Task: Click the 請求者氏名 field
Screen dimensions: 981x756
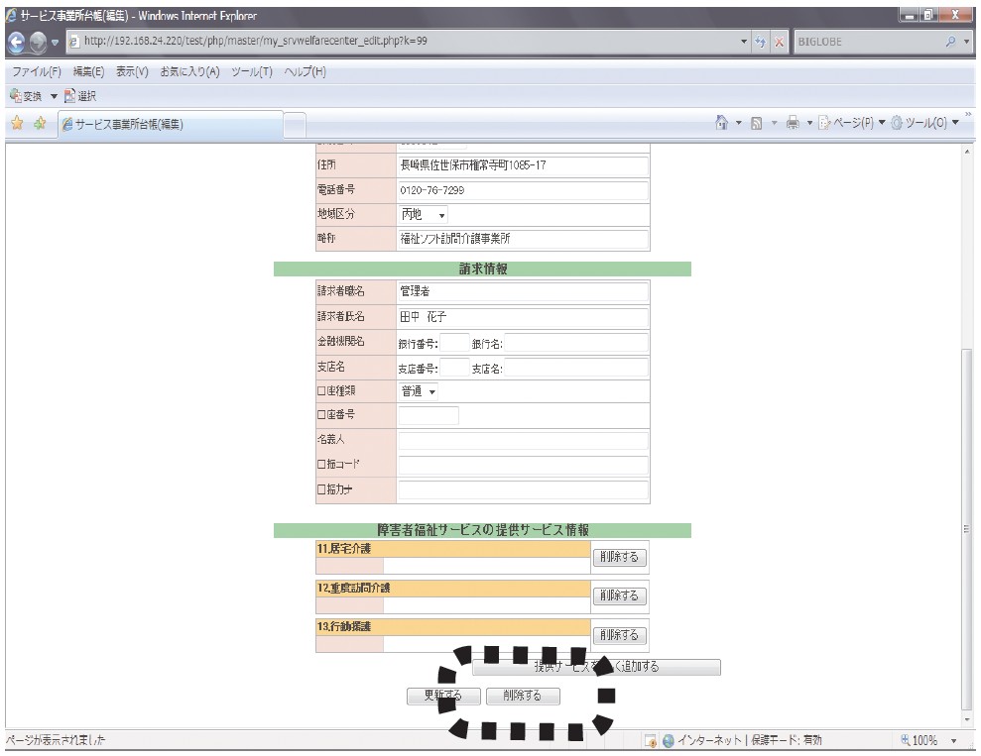Action: click(x=523, y=317)
